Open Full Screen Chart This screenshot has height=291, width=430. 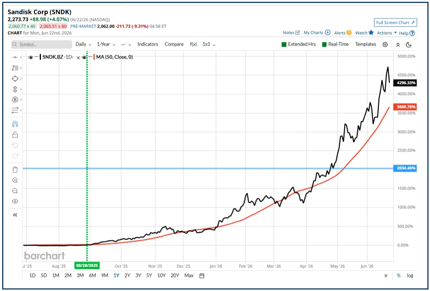pyautogui.click(x=395, y=22)
